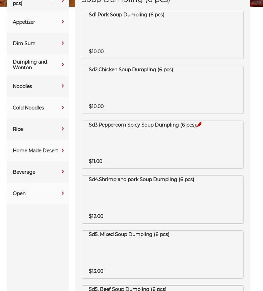Choose Sd1.Pork Soup Dumpling item
The image size is (263, 291).
click(x=162, y=35)
